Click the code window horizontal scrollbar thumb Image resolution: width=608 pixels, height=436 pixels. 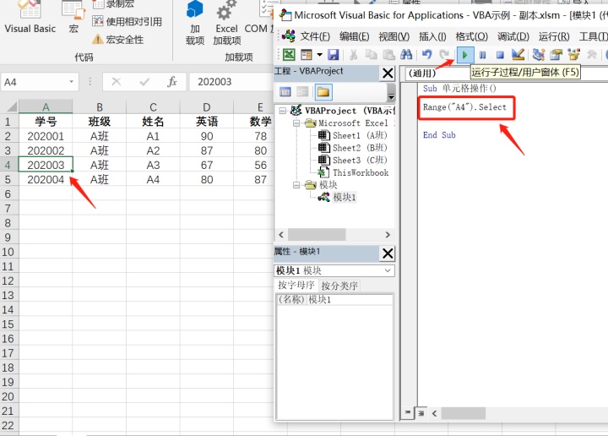[x=463, y=413]
